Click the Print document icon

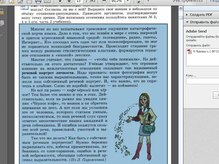38,1
